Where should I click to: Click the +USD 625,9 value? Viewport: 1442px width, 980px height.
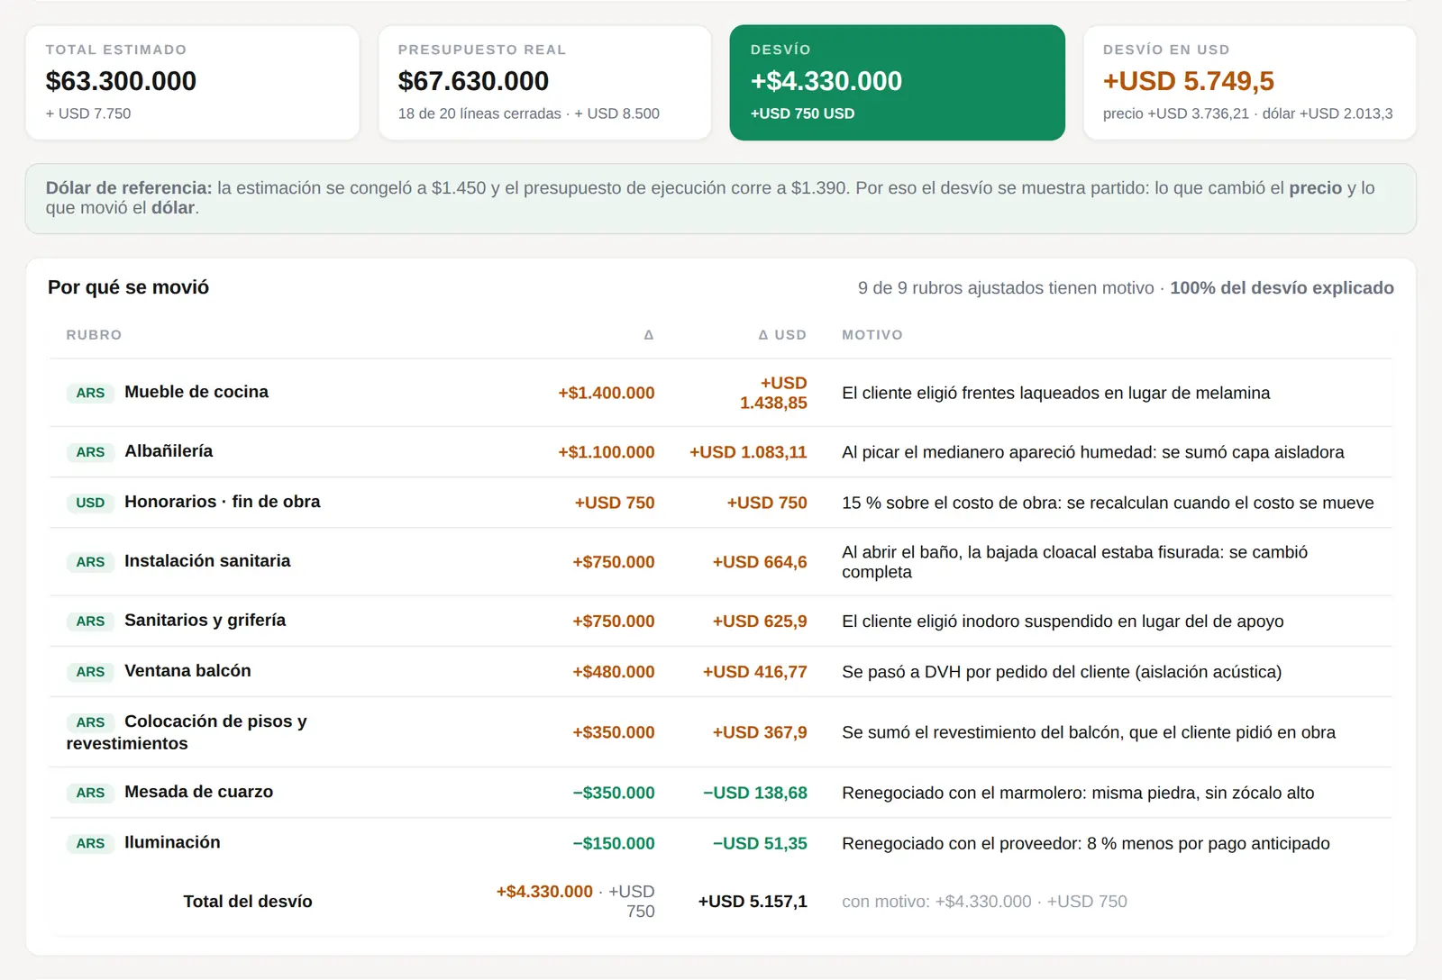pos(760,622)
